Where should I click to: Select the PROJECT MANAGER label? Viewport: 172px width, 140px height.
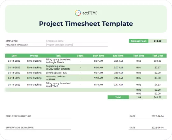click(17, 45)
